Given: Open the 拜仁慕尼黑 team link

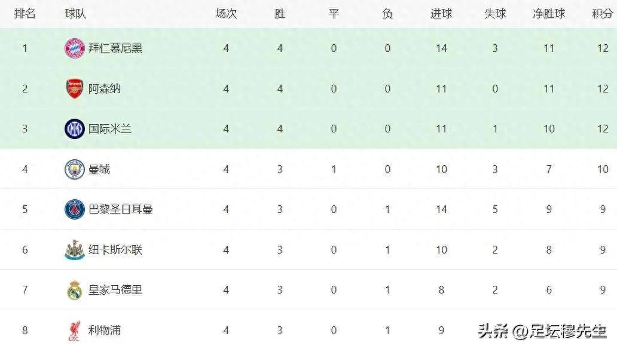Looking at the screenshot, I should [115, 48].
